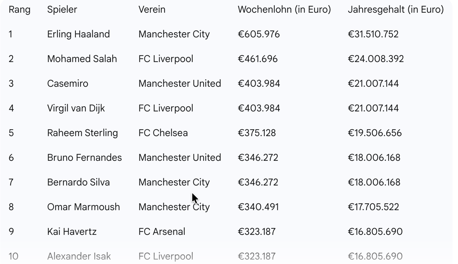Select the Kai Havertz name
Screen dimensions: 458x264
pos(72,232)
